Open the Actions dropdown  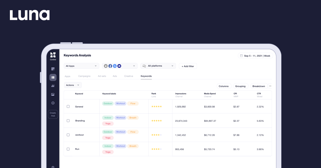72,85
